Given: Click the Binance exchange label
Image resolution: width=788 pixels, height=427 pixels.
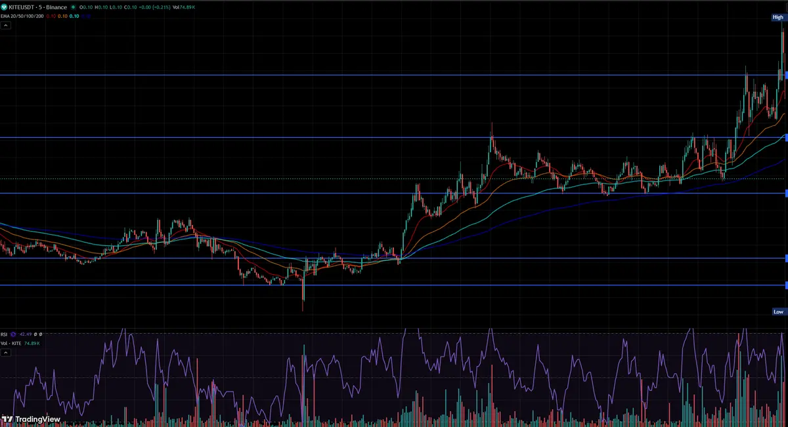Looking at the screenshot, I should (56, 7).
